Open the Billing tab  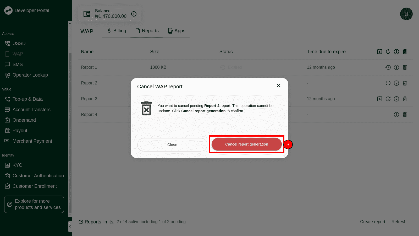tap(116, 31)
